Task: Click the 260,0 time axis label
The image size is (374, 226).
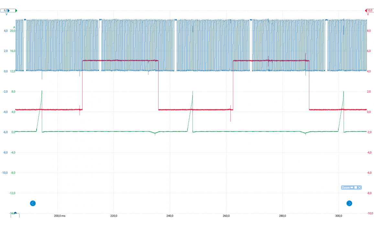Action: (226, 216)
